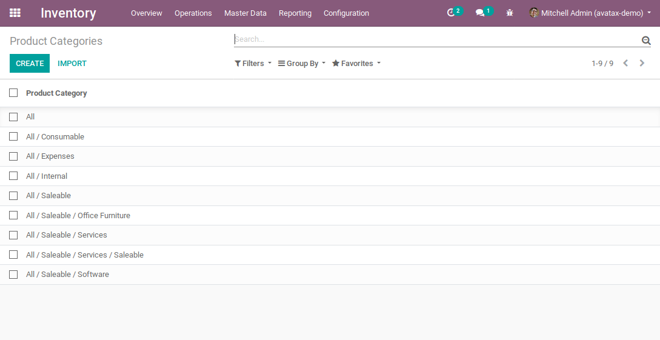
Task: Expand the Favorites dropdown
Action: coord(356,64)
